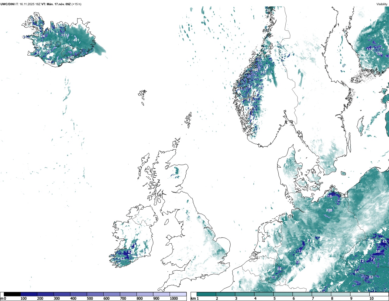
Task: Click the 'km' unit label of legend
Action: click(x=193, y=299)
